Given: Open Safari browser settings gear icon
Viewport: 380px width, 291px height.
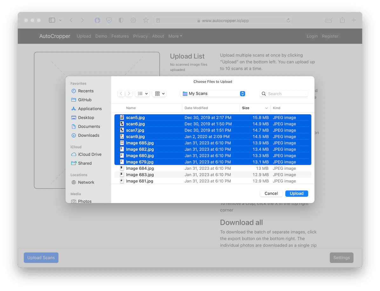Looking at the screenshot, I should (133, 20).
